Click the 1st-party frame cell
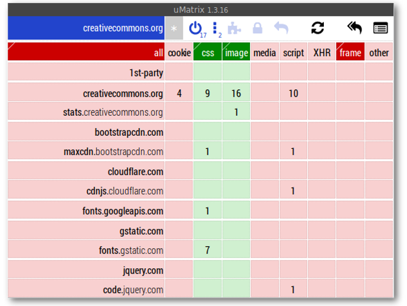This screenshot has width=407, height=306. [350, 71]
